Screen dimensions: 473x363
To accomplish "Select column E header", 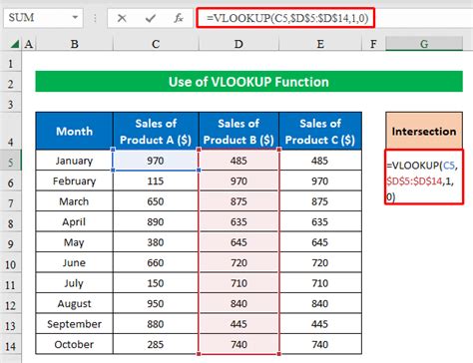I will tap(320, 44).
